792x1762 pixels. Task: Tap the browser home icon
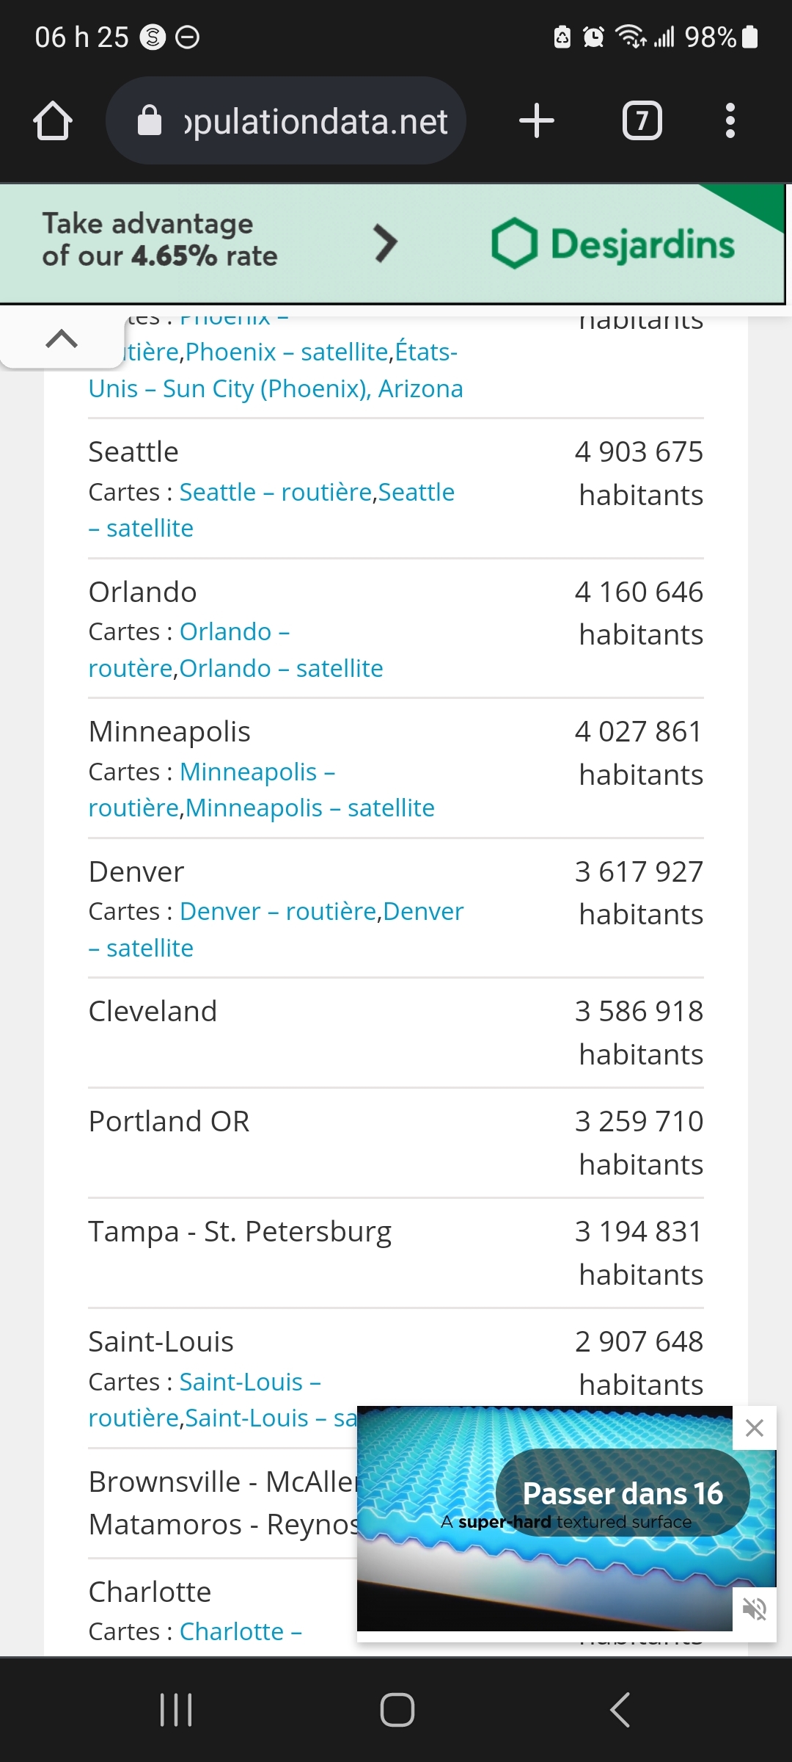coord(53,121)
